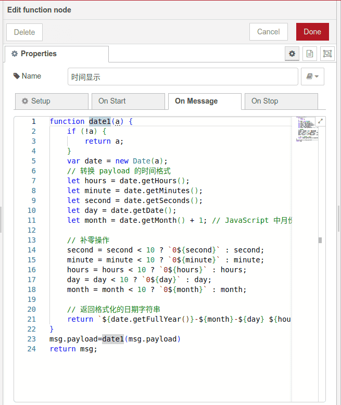Switch to the On Start tab
Image resolution: width=341 pixels, height=405 pixels.
pos(128,101)
